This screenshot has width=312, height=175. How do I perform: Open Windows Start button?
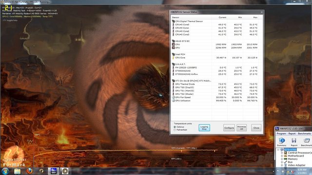[5, 171]
